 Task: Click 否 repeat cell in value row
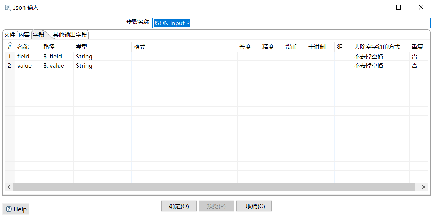click(x=418, y=66)
